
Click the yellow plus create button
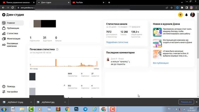[180, 15]
